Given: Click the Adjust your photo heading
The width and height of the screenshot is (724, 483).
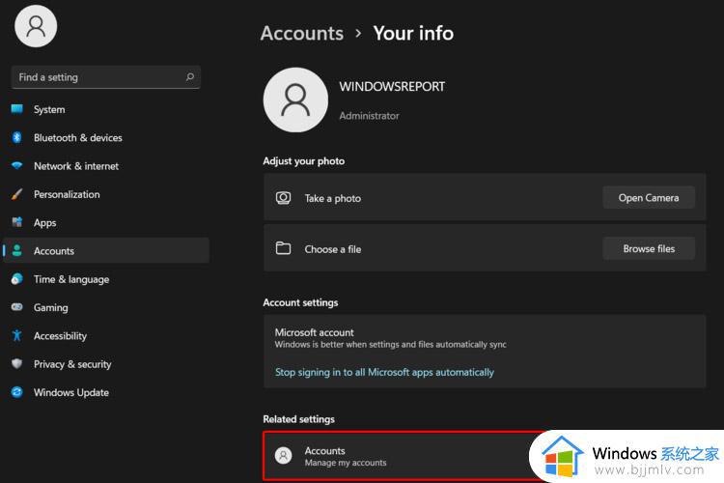Looking at the screenshot, I should [303, 161].
